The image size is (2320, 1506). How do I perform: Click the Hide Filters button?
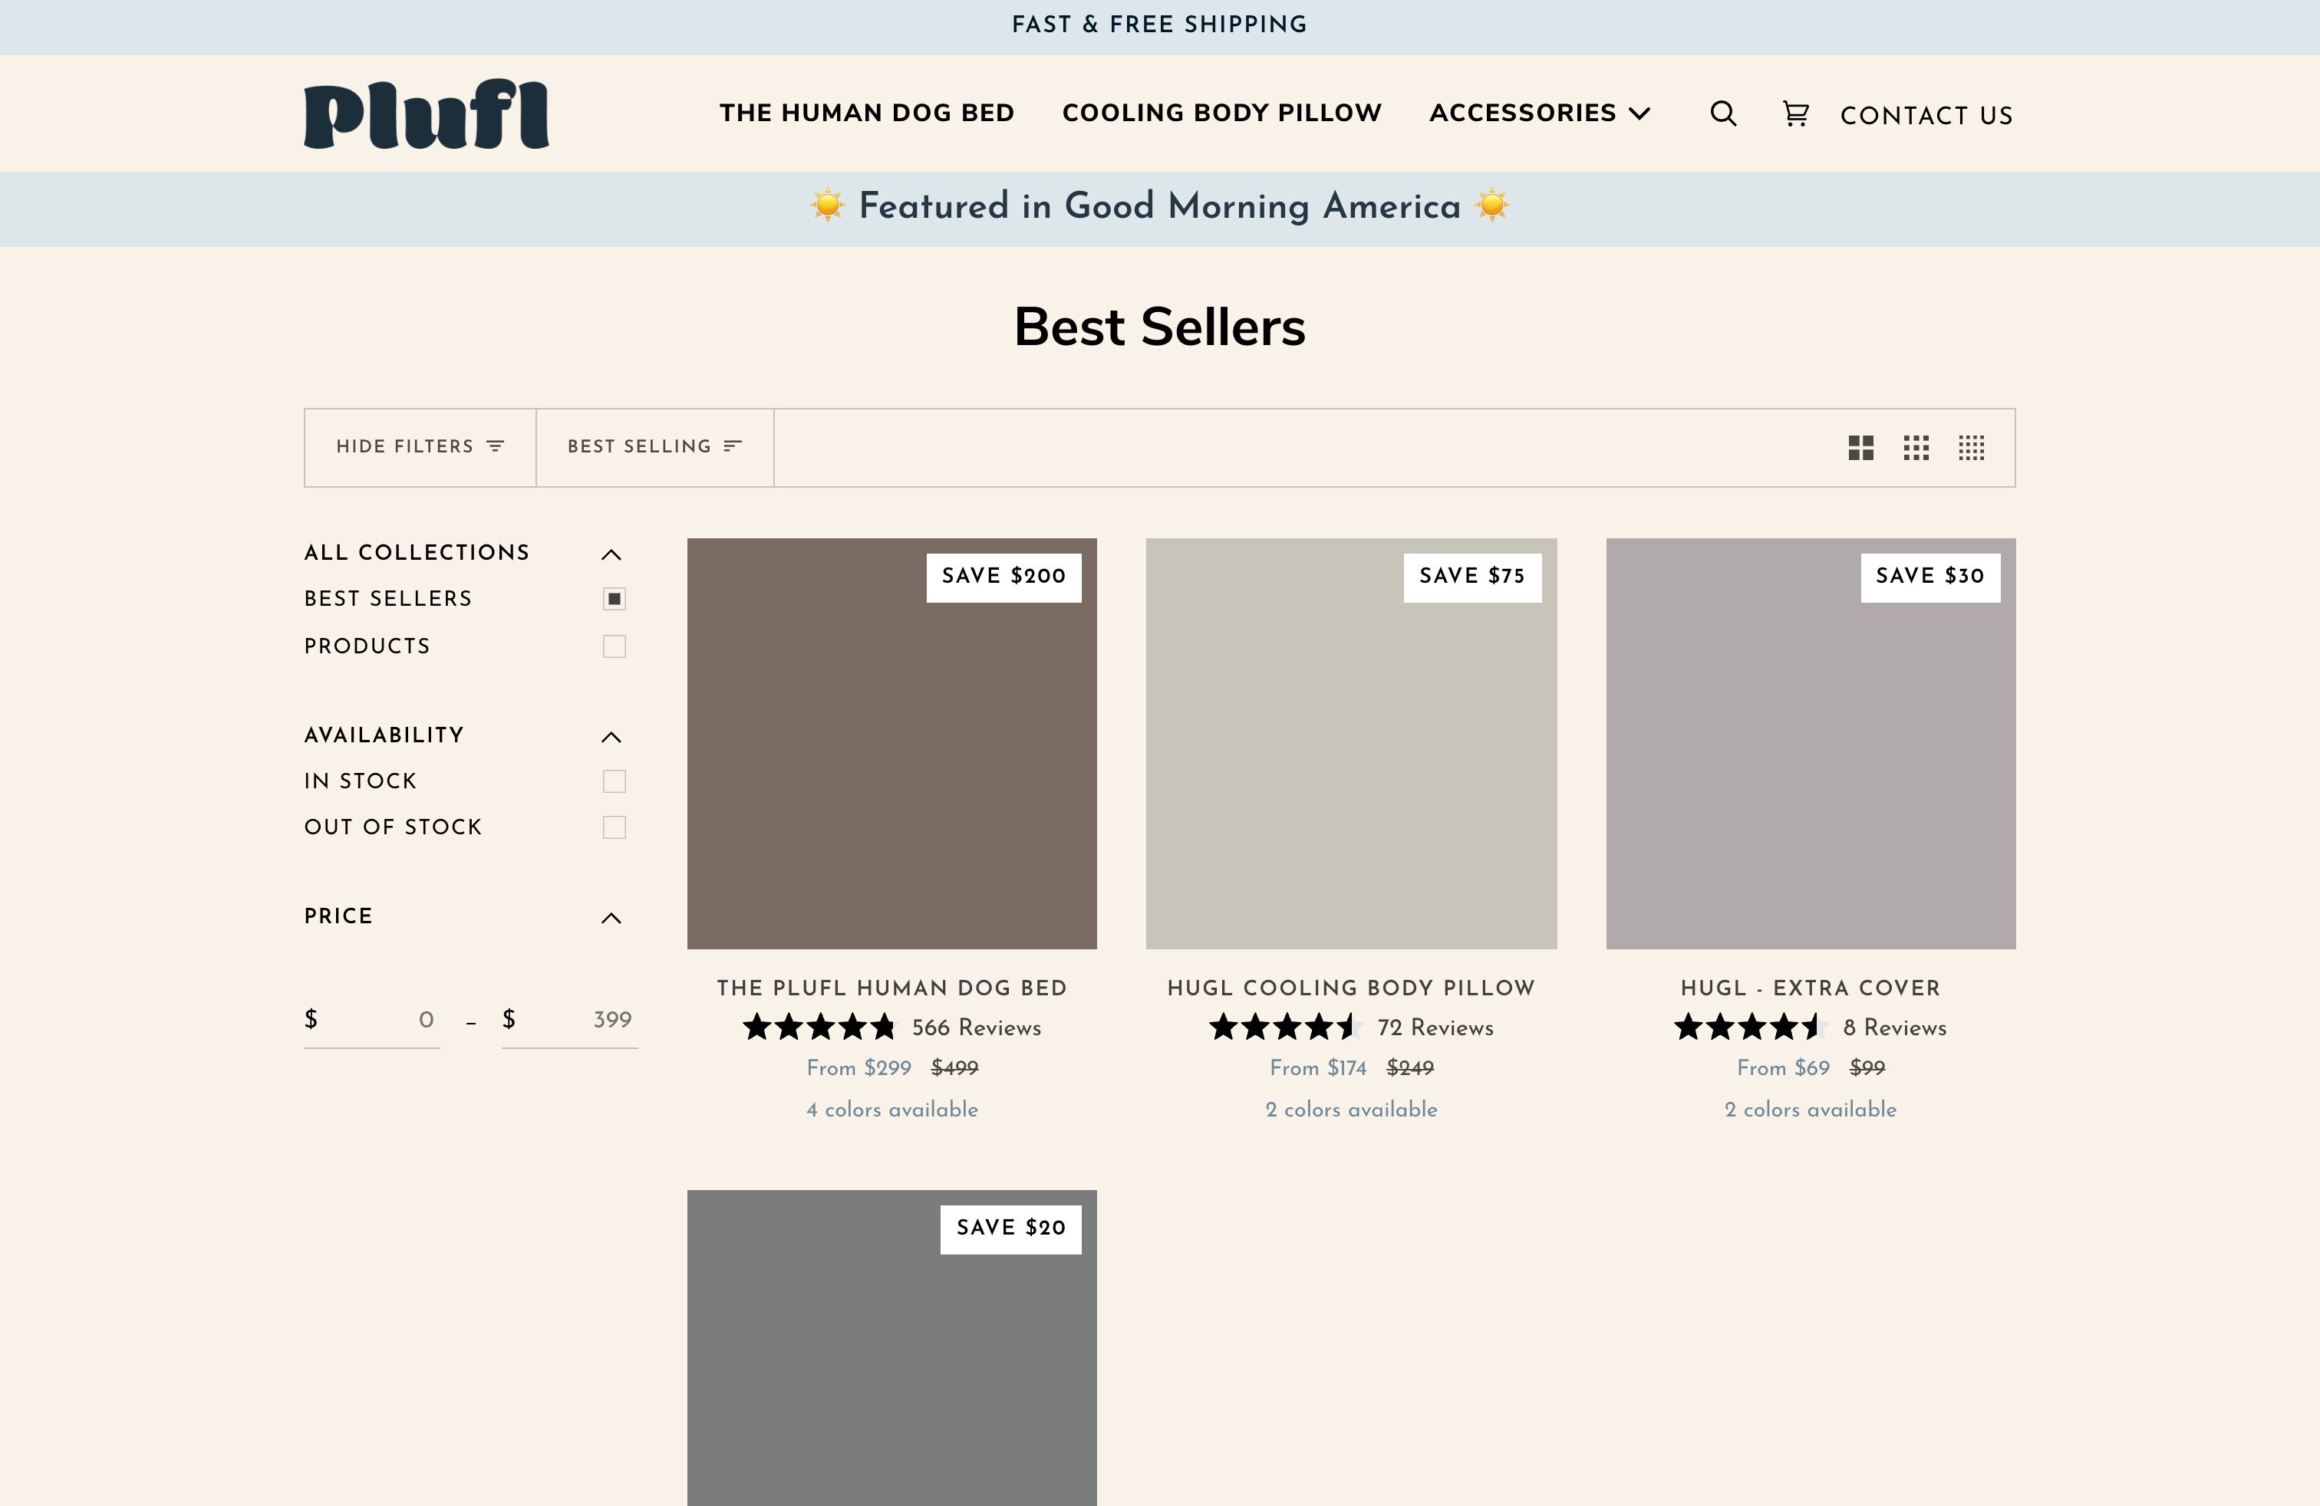coord(419,447)
